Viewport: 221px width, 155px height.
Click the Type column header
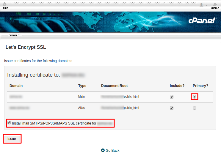coord(82,86)
